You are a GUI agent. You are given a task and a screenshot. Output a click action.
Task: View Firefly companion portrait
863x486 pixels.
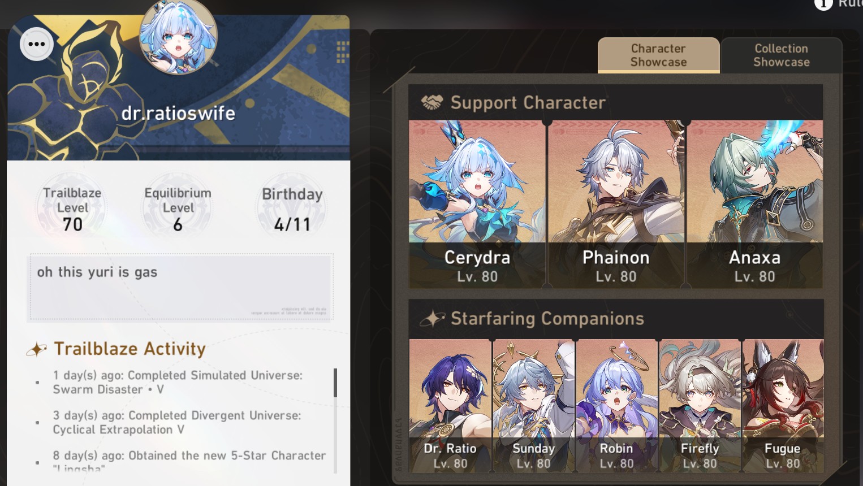[x=700, y=405]
